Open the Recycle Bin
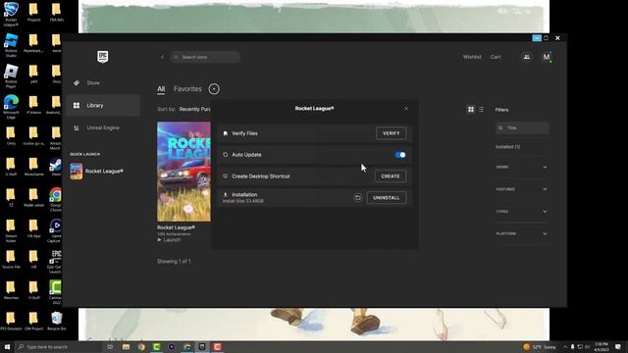Viewport: 628px width, 353px height. pos(57,321)
